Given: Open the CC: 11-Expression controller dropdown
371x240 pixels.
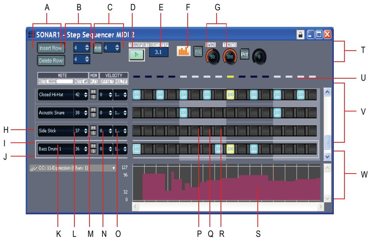Looking at the screenshot, I should (114, 168).
